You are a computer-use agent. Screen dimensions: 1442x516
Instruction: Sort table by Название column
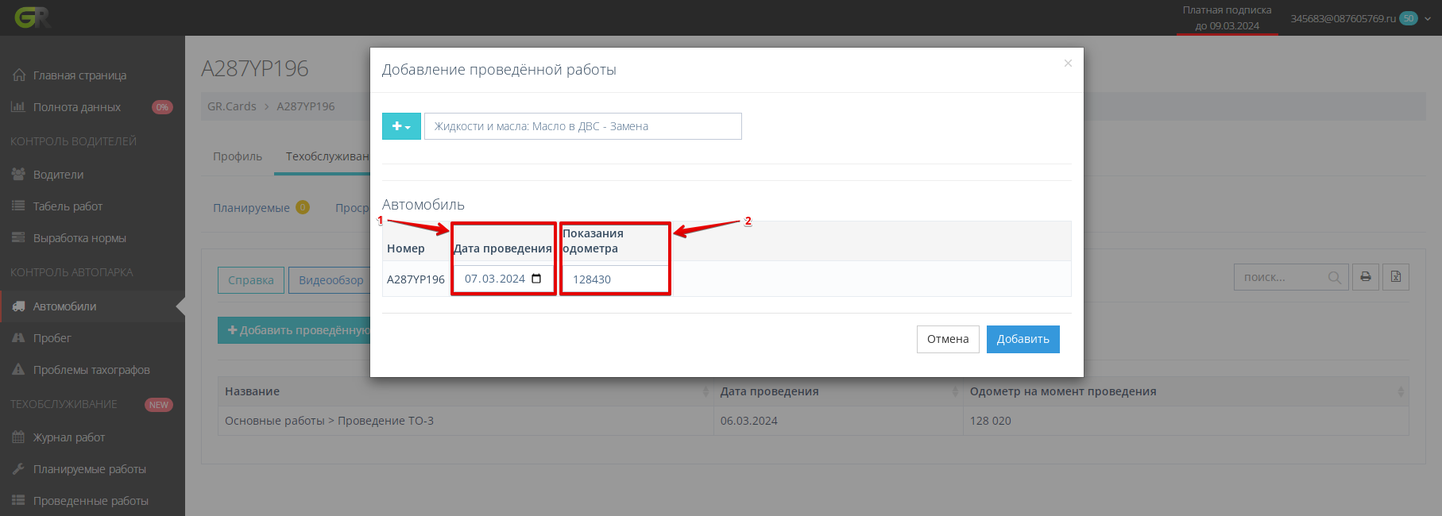(706, 391)
